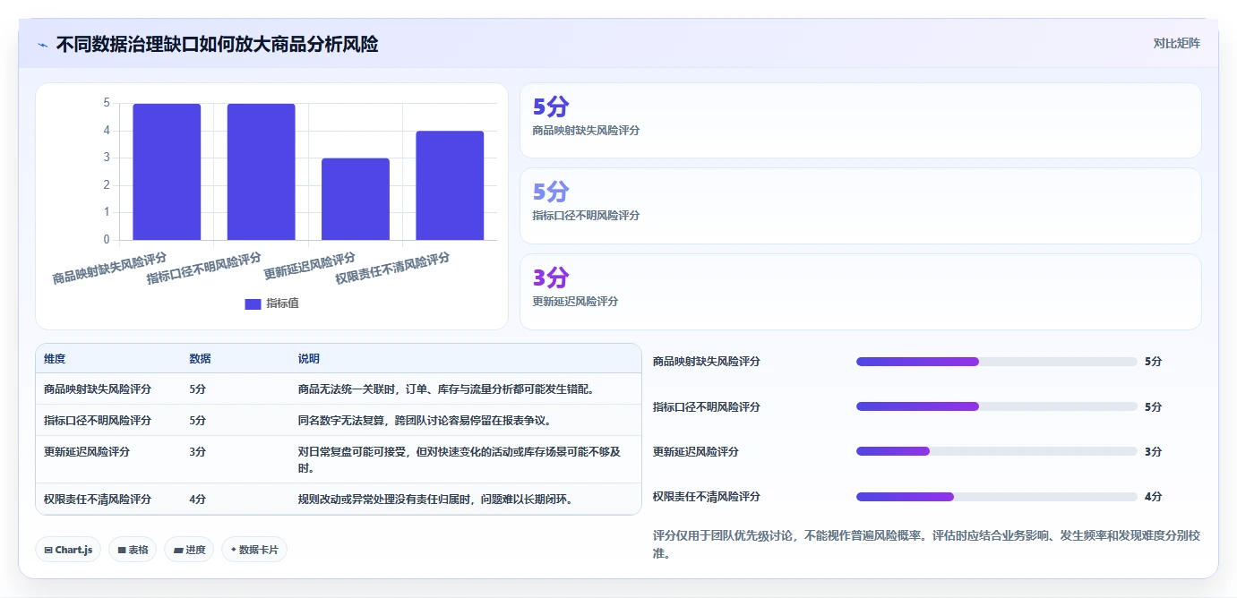Click the 数据 column header

click(200, 359)
